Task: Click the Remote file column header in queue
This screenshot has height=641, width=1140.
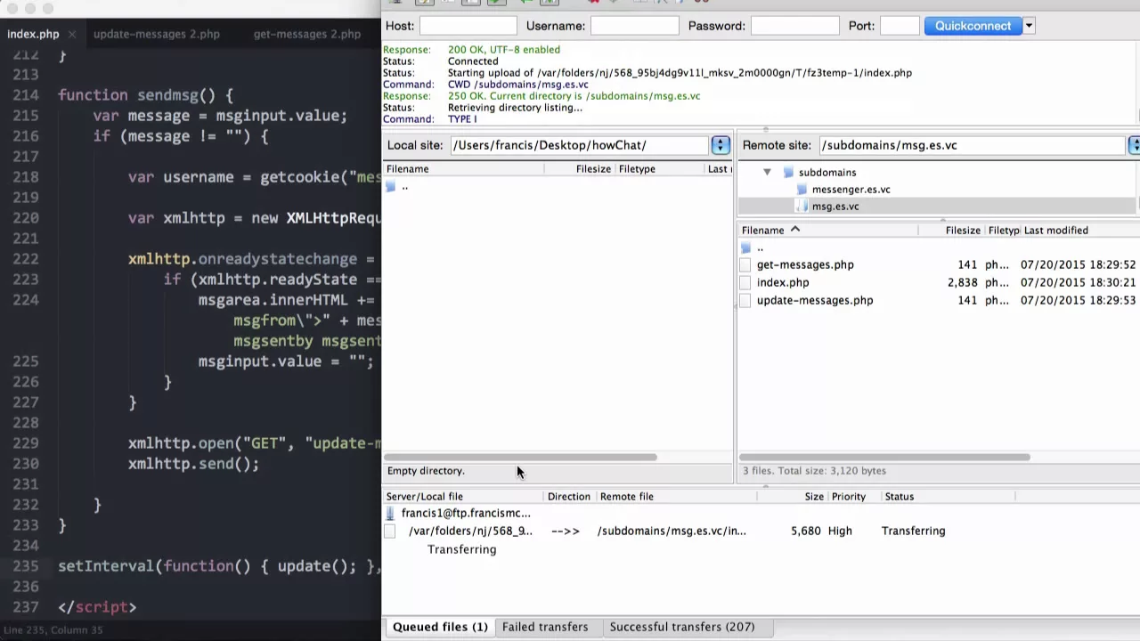Action: 627,497
